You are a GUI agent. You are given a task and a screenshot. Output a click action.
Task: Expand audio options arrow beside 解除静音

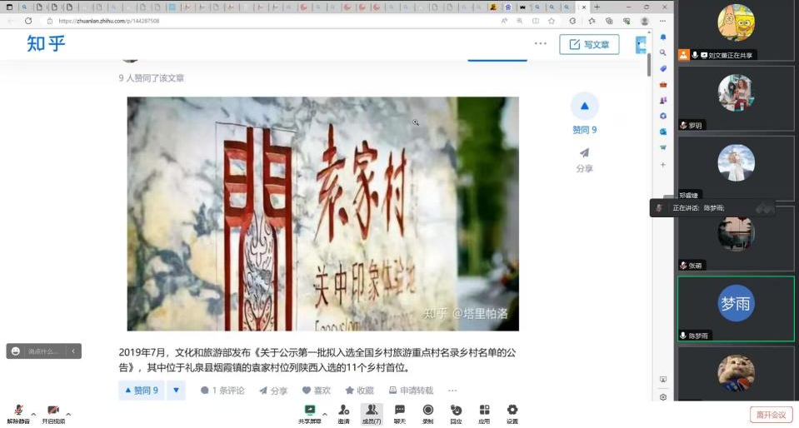pyautogui.click(x=33, y=414)
